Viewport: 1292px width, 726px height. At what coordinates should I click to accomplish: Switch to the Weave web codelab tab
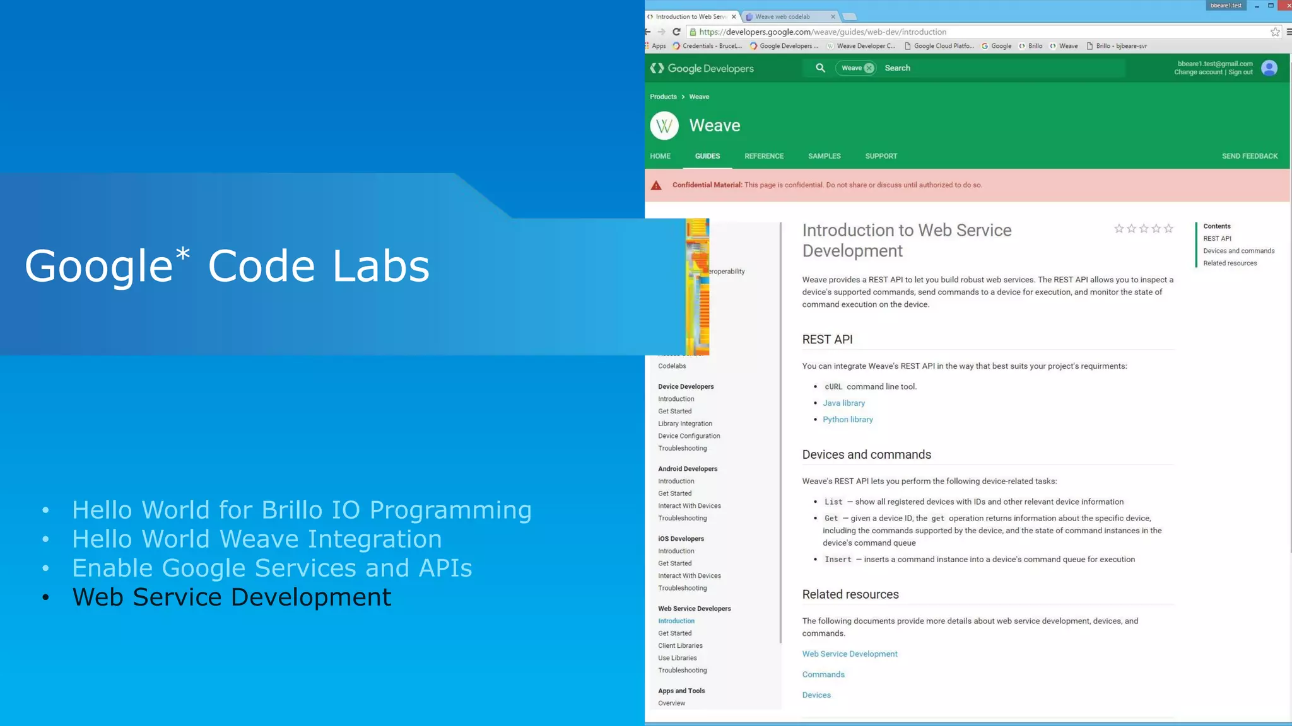click(x=790, y=17)
